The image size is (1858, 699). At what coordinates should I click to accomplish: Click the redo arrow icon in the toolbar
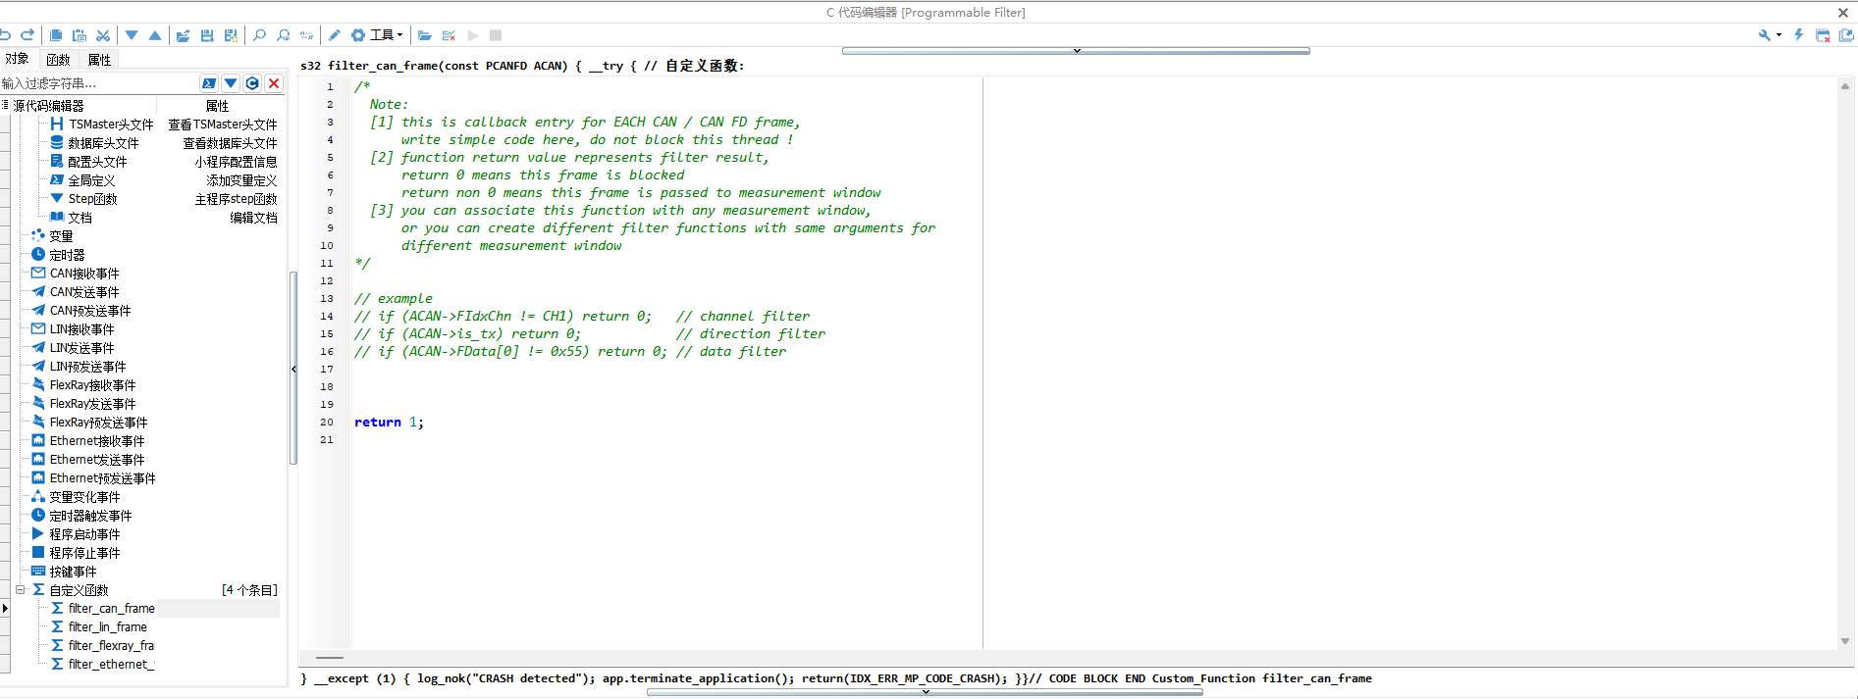(27, 35)
